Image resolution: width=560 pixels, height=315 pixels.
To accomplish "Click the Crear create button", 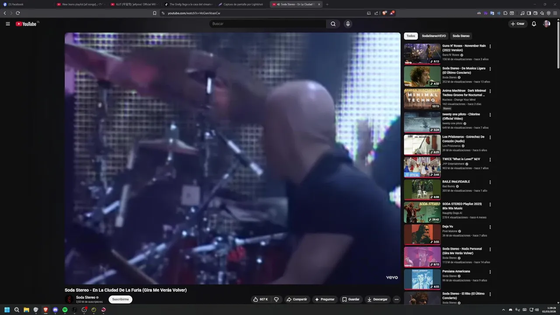I will pos(518,24).
